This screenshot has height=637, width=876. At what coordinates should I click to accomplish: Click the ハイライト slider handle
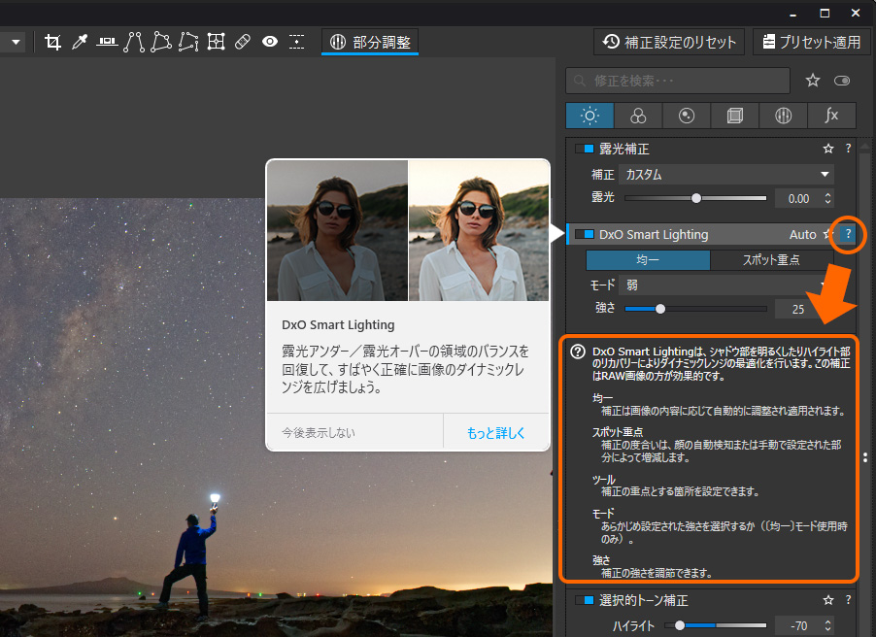tap(680, 625)
